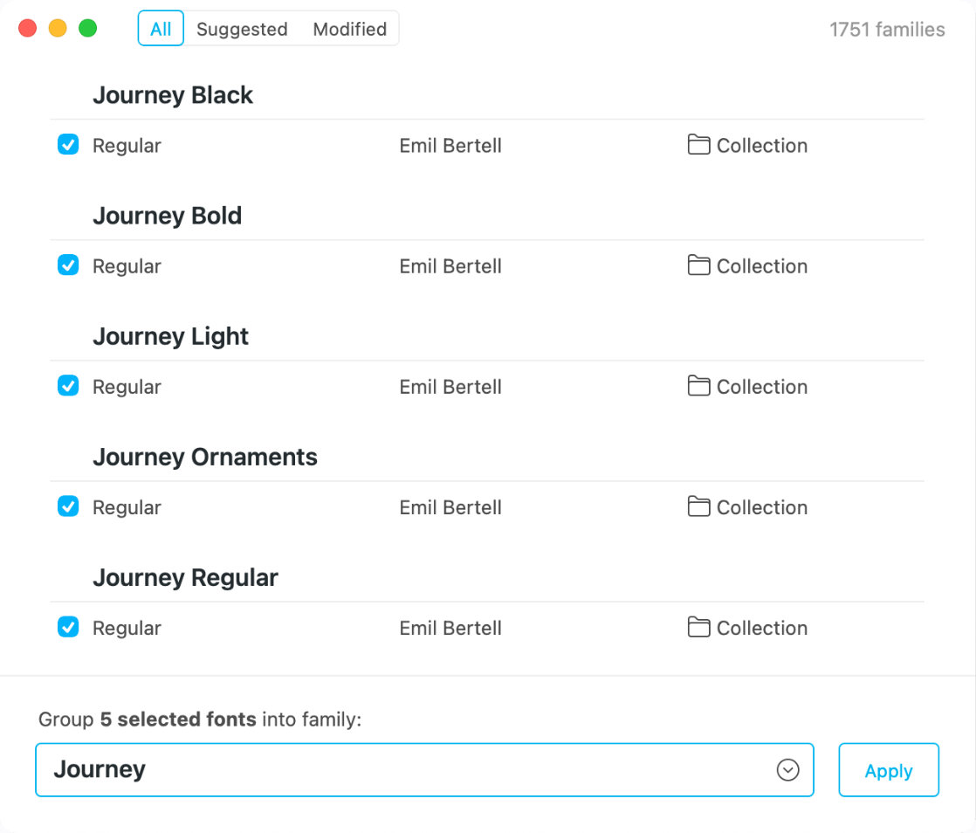Uncheck the Regular style under Journey Black
Image resolution: width=976 pixels, height=833 pixels.
point(68,144)
